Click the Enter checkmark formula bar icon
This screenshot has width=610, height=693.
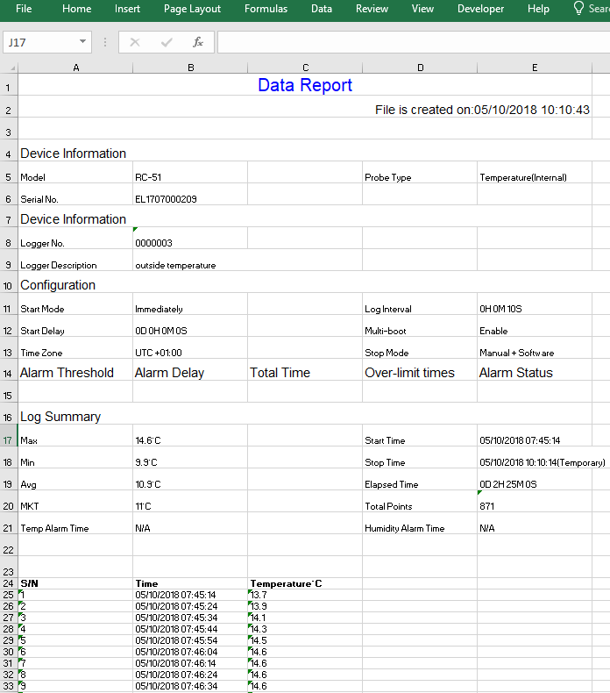167,42
